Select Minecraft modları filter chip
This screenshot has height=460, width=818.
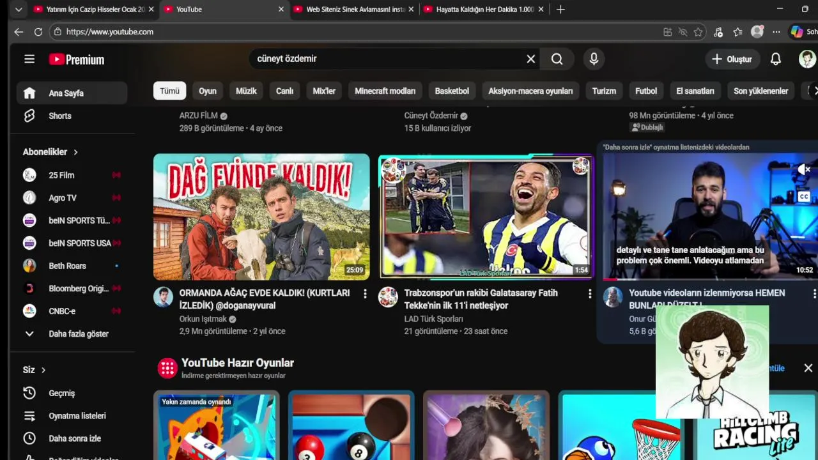point(385,91)
